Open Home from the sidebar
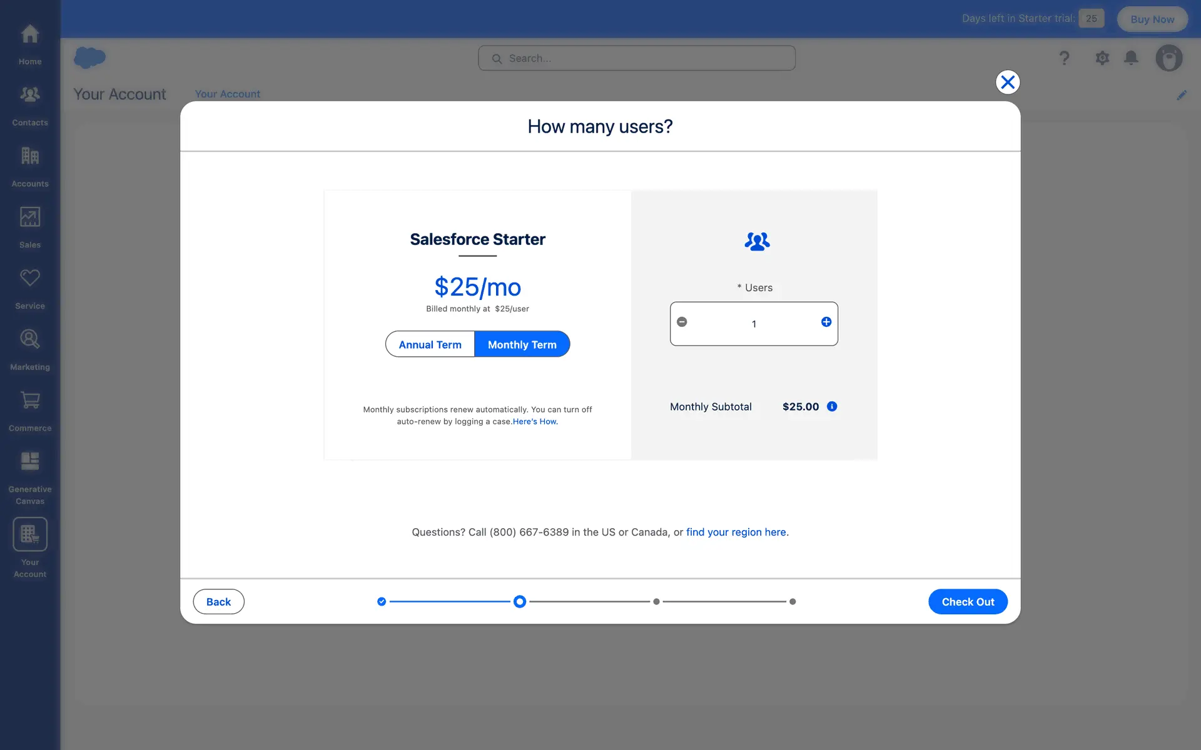 pos(29,42)
